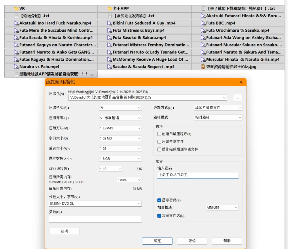Screen dimensions: 288x249
Task: Click the text file icon of 最新地址及APP请发邮箱自动获取
Action: coord(16,74)
